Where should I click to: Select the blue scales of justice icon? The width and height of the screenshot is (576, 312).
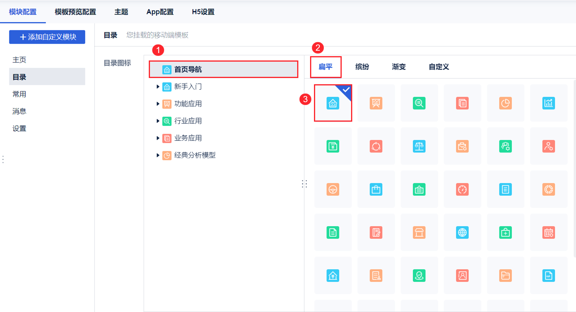[x=419, y=146]
